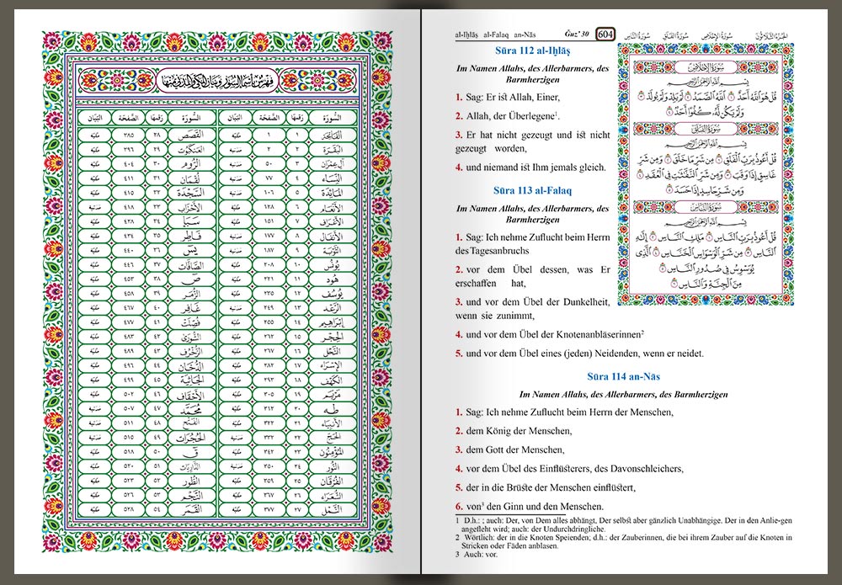Select the index entry "النور"
842x585 pixels.
point(333,467)
